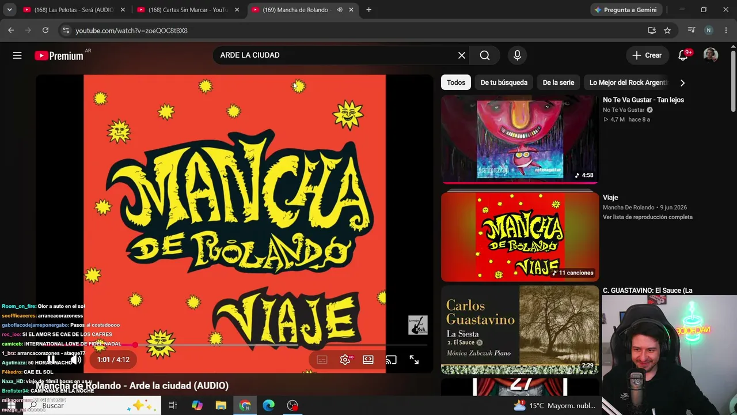Image resolution: width=737 pixels, height=415 pixels.
Task: Open File Explorer from the taskbar
Action: coord(221,406)
